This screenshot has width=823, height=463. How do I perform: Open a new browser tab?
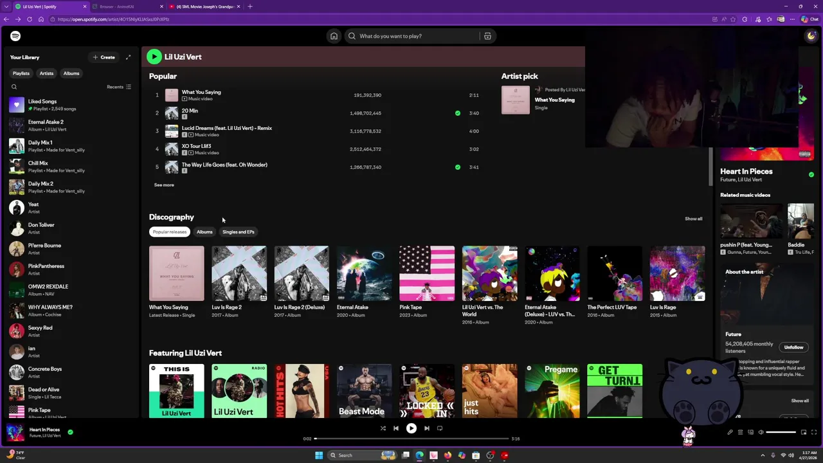coord(250,6)
